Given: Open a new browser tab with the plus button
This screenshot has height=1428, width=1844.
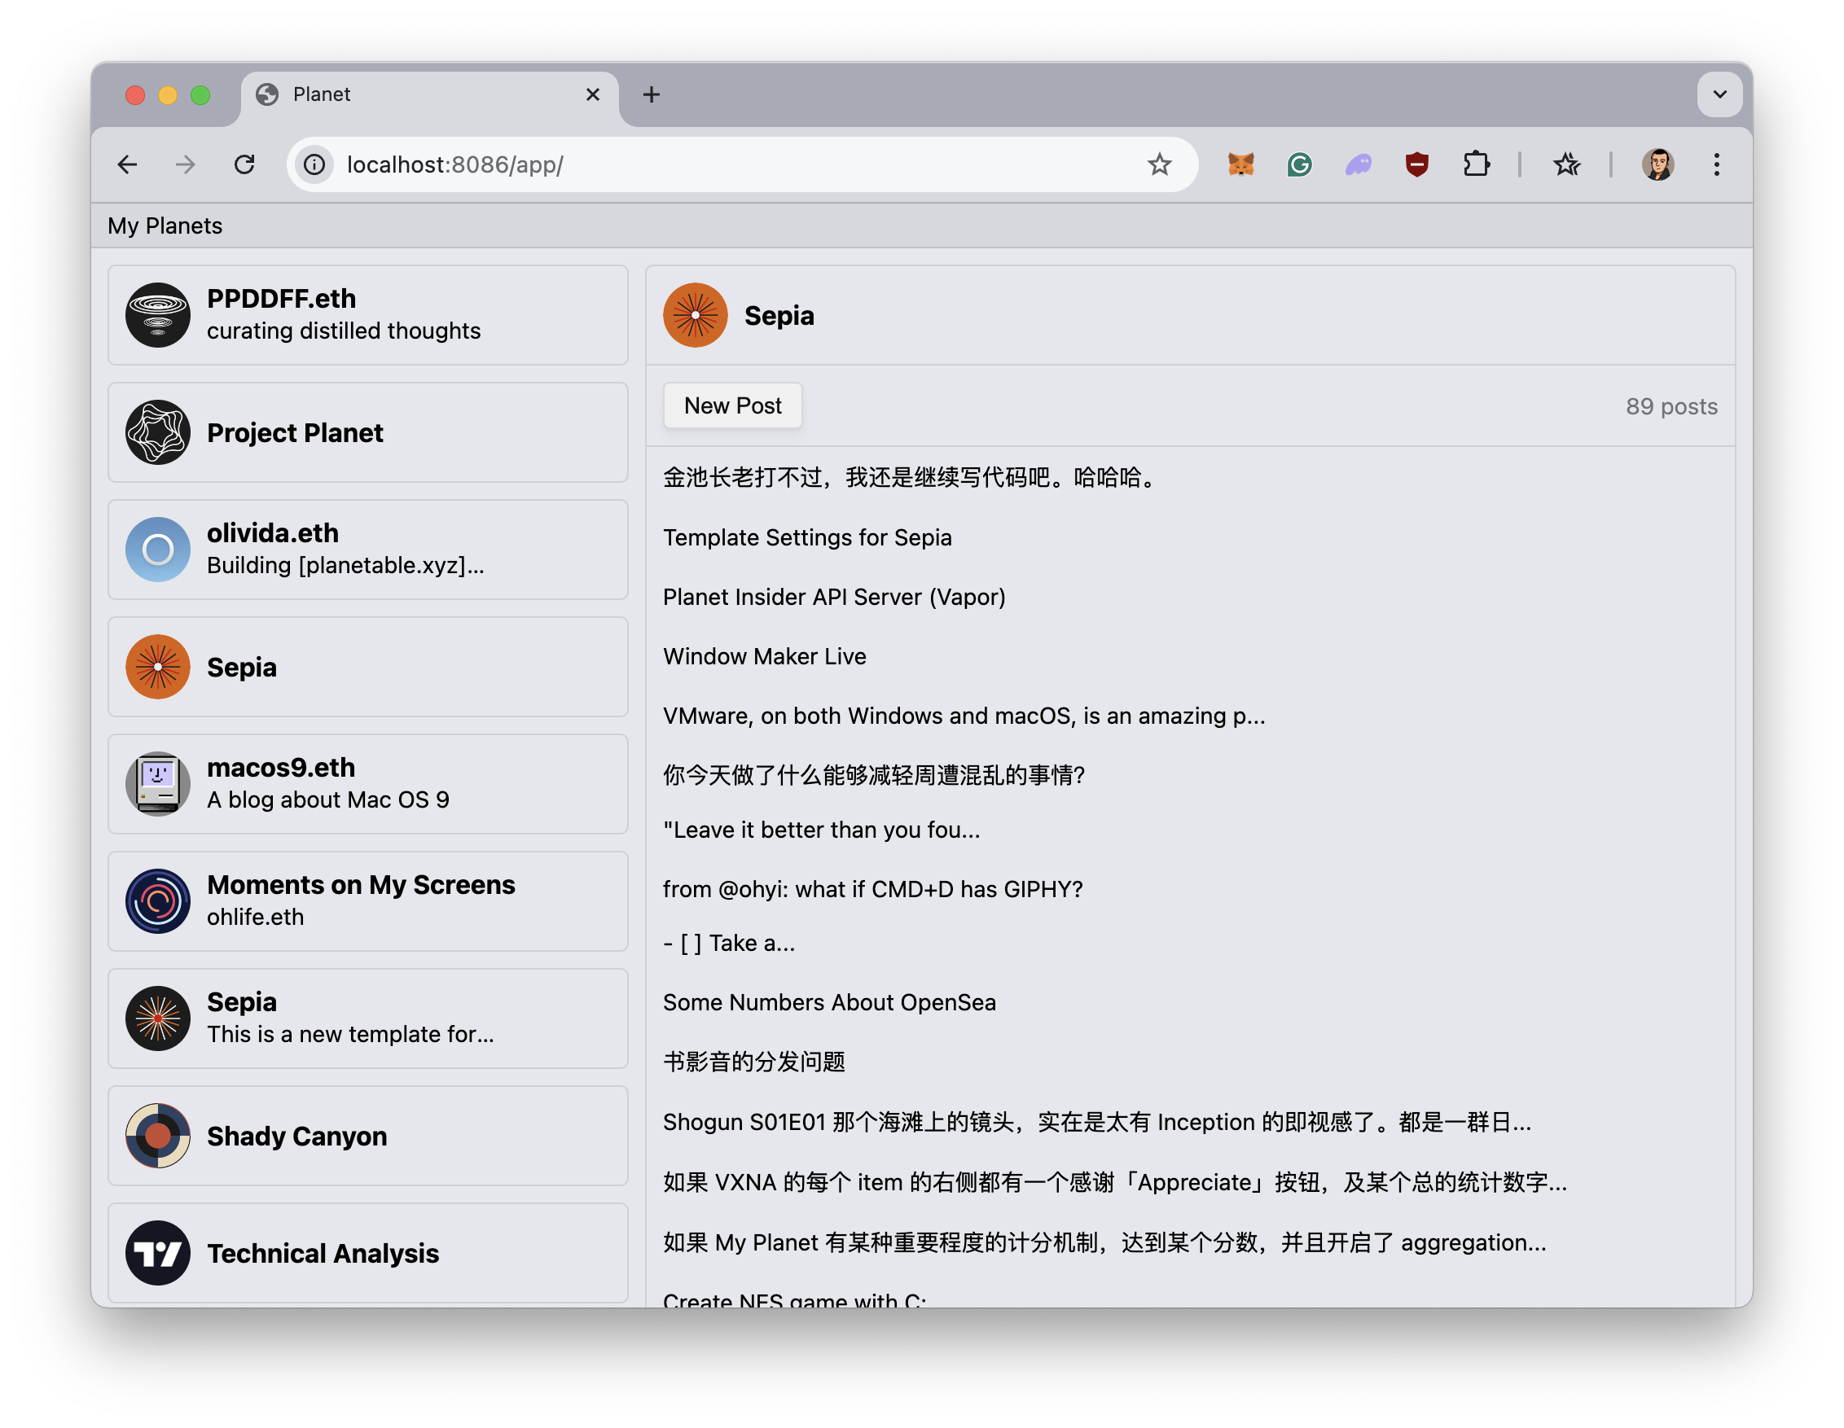Looking at the screenshot, I should pos(651,94).
